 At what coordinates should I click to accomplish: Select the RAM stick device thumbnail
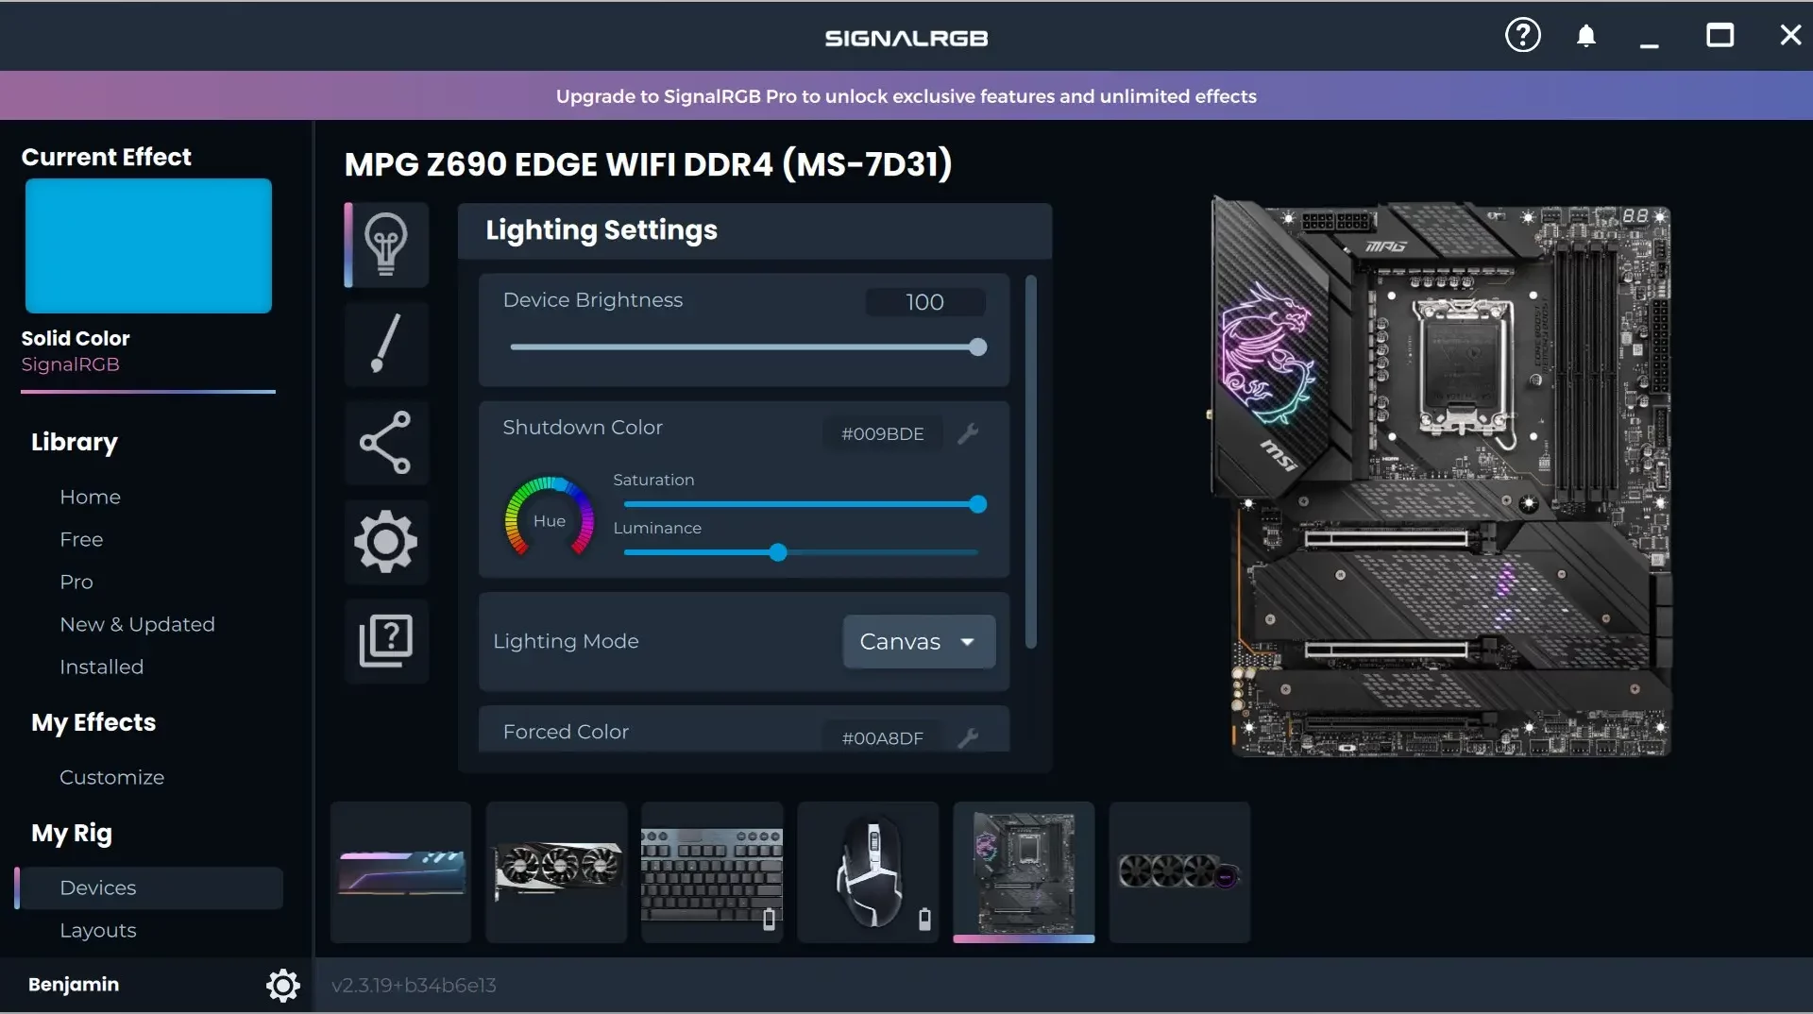click(x=401, y=872)
